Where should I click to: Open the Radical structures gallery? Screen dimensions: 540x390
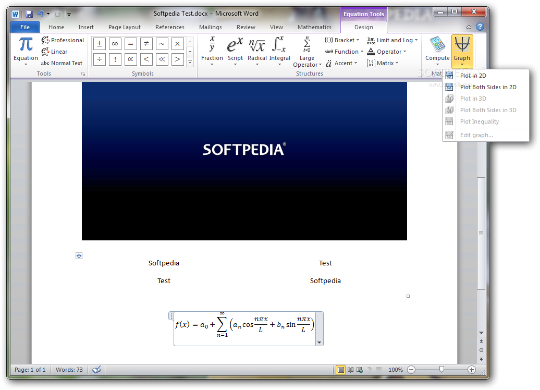pyautogui.click(x=257, y=51)
